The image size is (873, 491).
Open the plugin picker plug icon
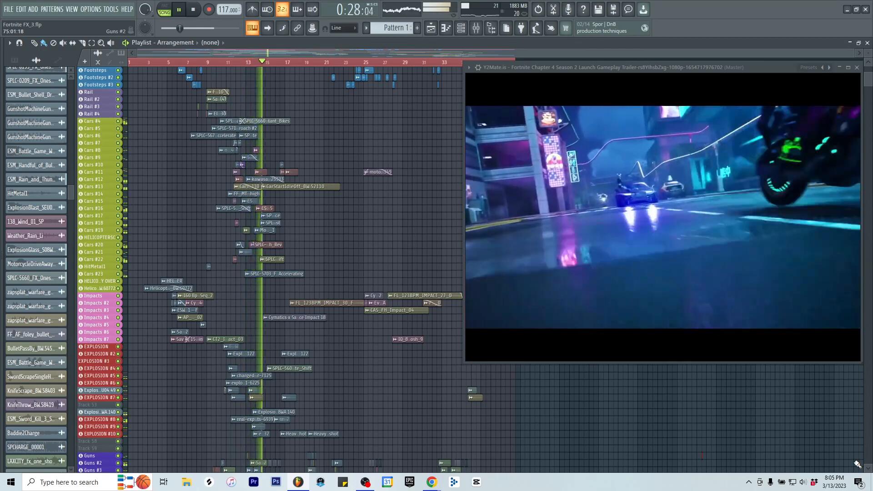pos(521,28)
